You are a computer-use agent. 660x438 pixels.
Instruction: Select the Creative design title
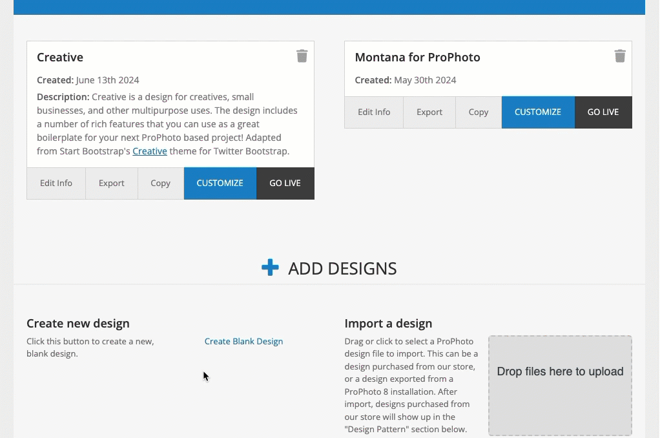click(x=60, y=57)
